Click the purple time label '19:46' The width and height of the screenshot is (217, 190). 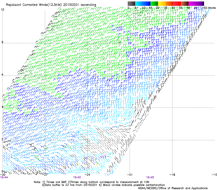150,177
